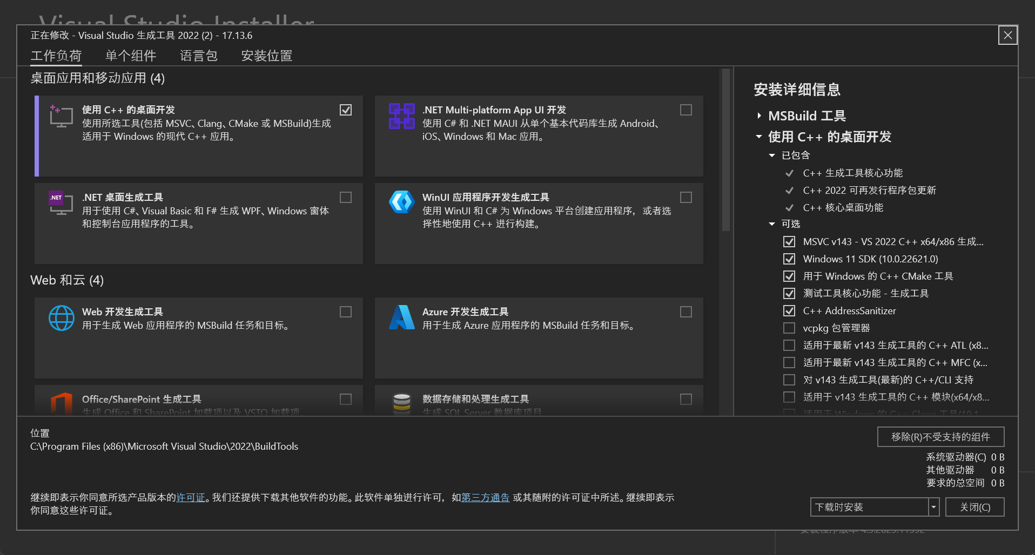Expand the MSBuild 工具 section
This screenshot has width=1035, height=555.
(758, 116)
